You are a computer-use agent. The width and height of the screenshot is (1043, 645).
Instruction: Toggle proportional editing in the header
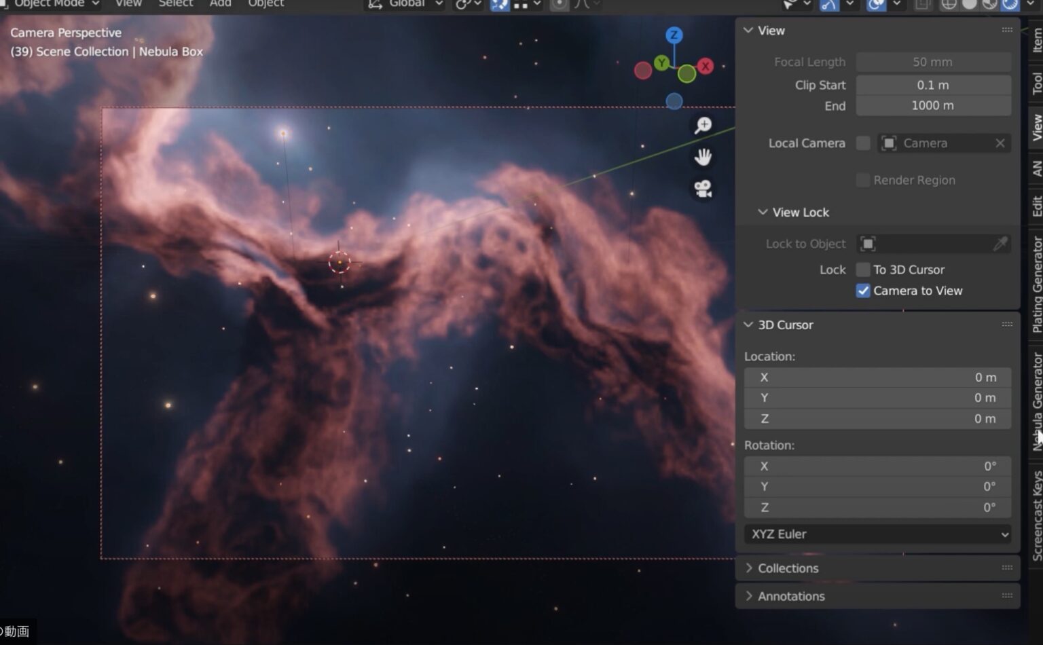(x=559, y=5)
